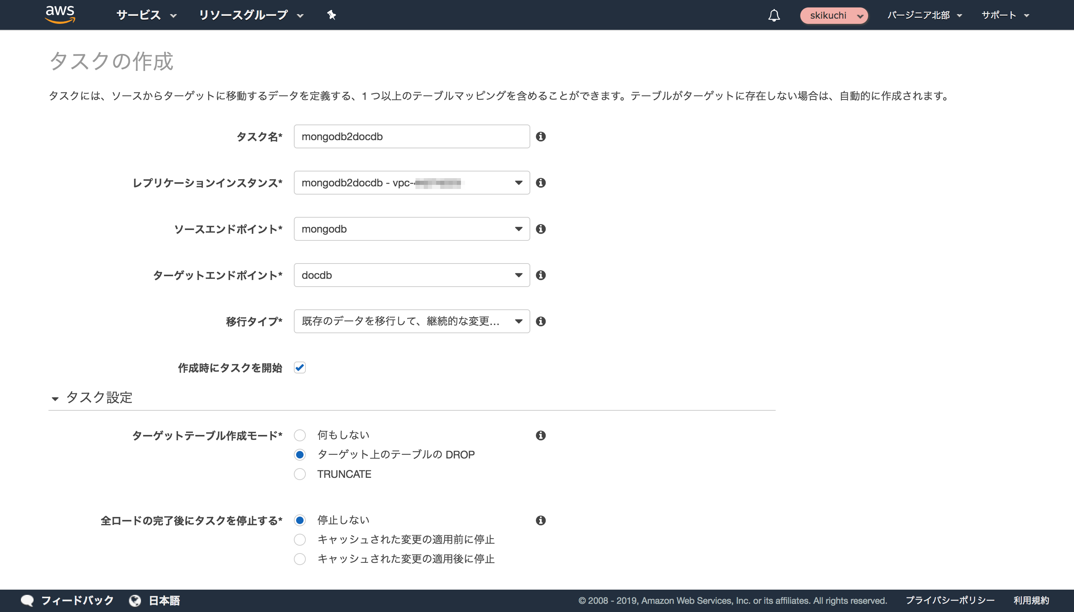Click inside the タスク名 input field
This screenshot has width=1074, height=612.
[411, 136]
